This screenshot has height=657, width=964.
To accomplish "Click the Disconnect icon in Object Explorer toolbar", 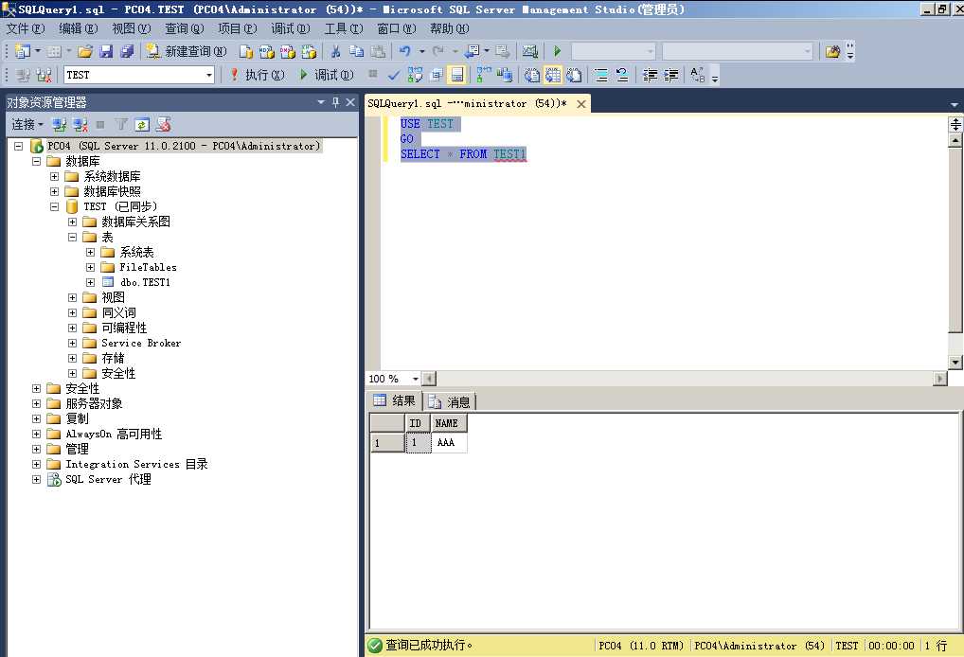I will 80,125.
